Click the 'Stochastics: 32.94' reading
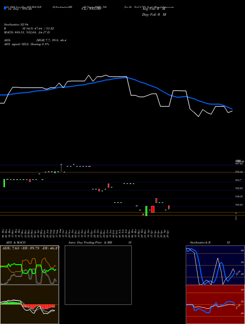245x324 pixels. [16, 25]
